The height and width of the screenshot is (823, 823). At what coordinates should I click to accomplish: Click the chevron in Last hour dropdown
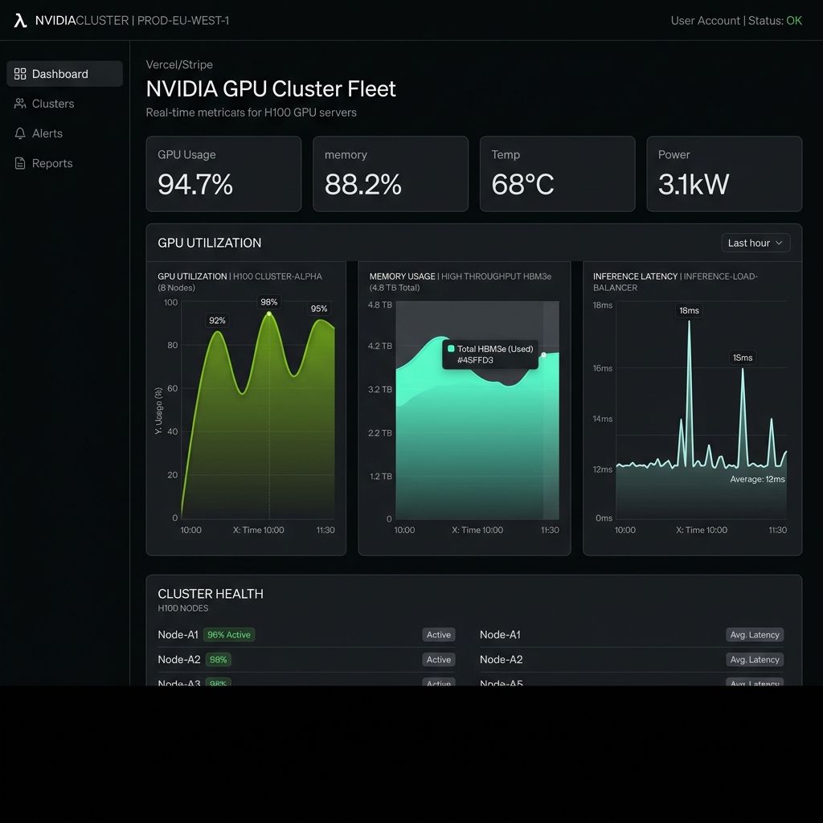point(779,243)
